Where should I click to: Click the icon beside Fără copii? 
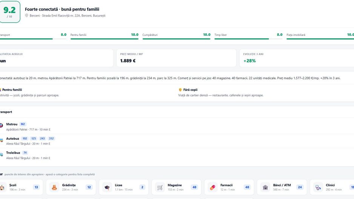point(180,89)
